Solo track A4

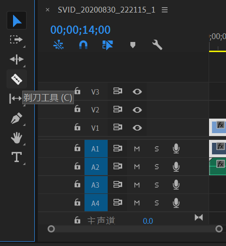coord(157,203)
